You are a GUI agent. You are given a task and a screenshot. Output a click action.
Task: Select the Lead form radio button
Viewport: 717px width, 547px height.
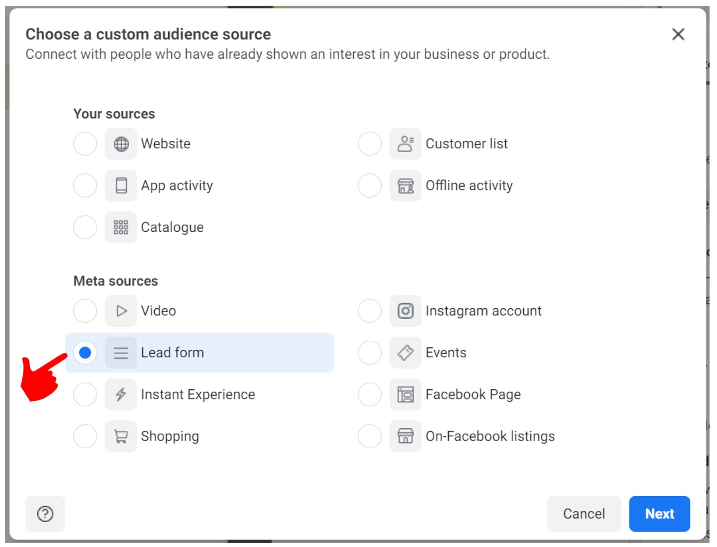click(85, 353)
